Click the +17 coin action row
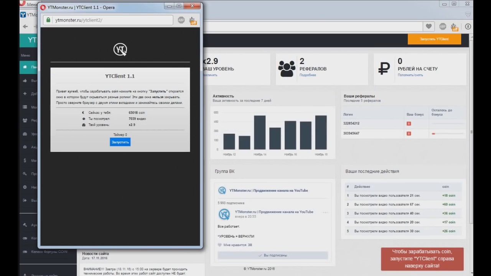491x276 pixels. tap(402, 222)
